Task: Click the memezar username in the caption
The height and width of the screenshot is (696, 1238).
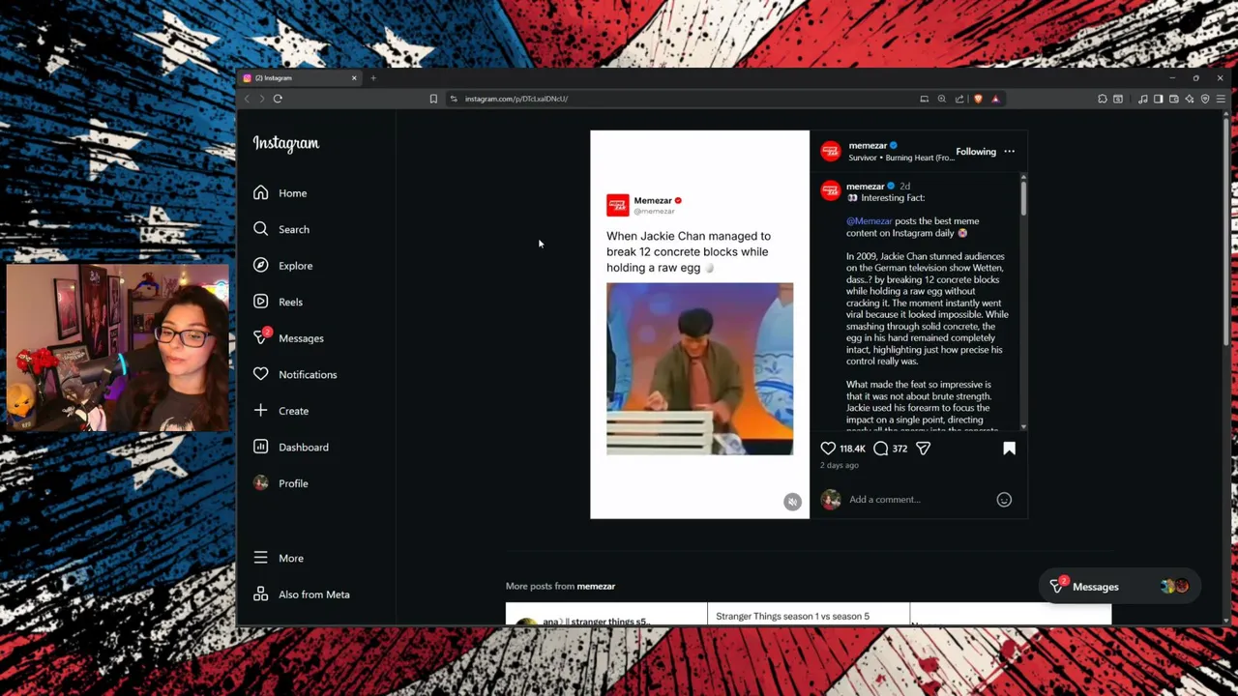Action: [x=865, y=187]
